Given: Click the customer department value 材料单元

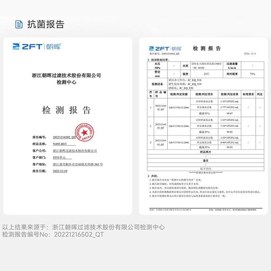Looking at the screenshot, I should 59,158.
